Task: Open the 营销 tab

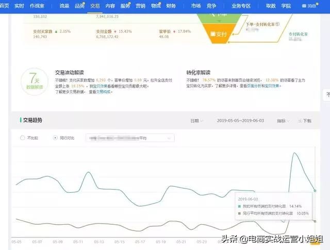Action: pyautogui.click(x=140, y=6)
